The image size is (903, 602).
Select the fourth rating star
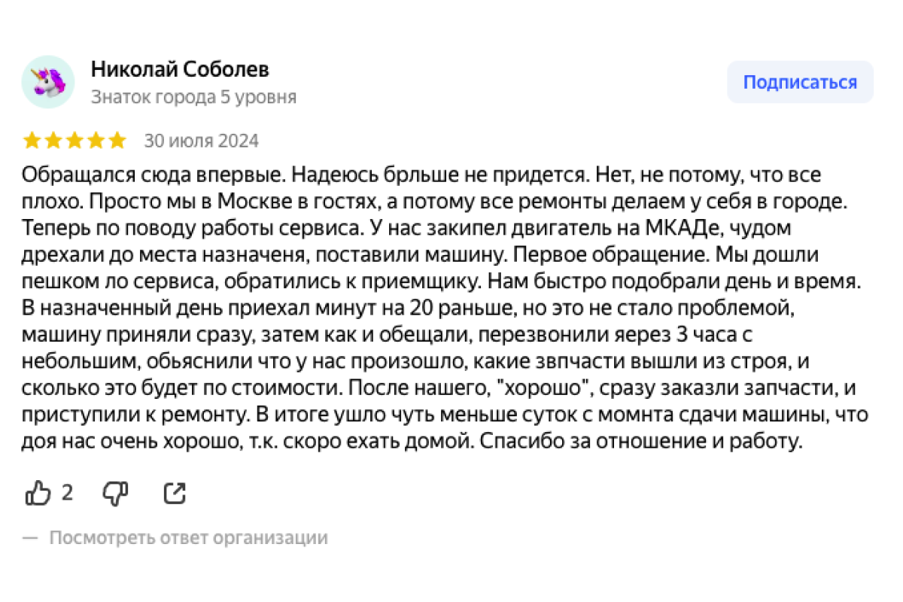tap(96, 141)
